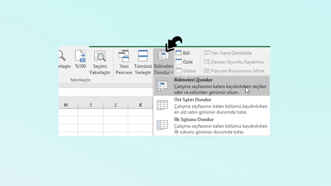Image resolution: width=331 pixels, height=186 pixels.
Task: Click the Yakınlaştır group label
Action: [x=80, y=80]
